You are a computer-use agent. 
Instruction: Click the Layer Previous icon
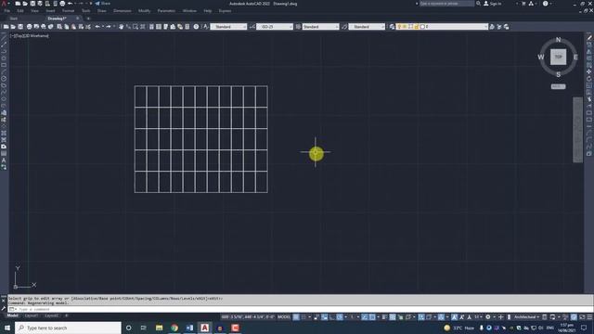click(499, 27)
